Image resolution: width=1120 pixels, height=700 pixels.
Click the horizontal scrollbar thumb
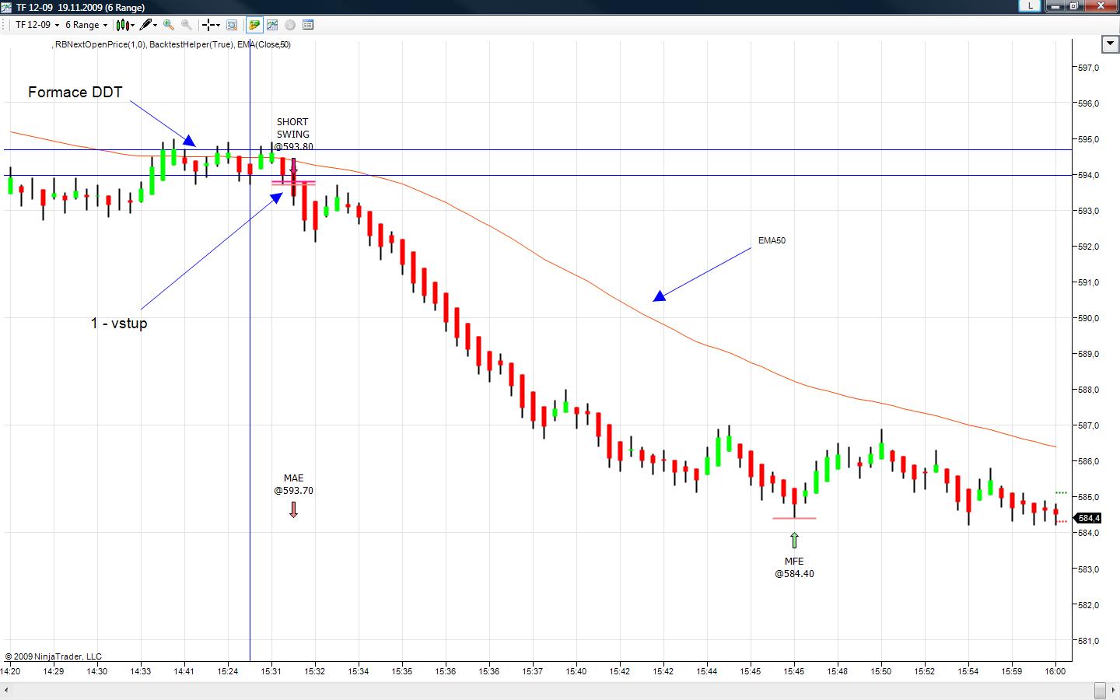click(x=1100, y=690)
